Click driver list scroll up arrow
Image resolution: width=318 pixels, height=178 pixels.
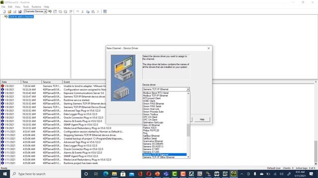coord(188,93)
